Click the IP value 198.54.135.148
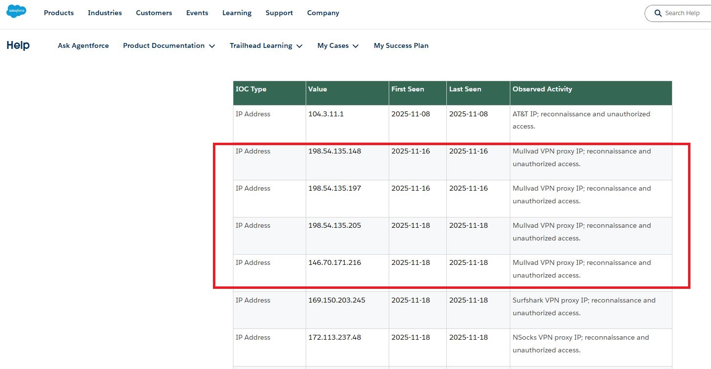The height and width of the screenshot is (369, 711). coord(335,151)
